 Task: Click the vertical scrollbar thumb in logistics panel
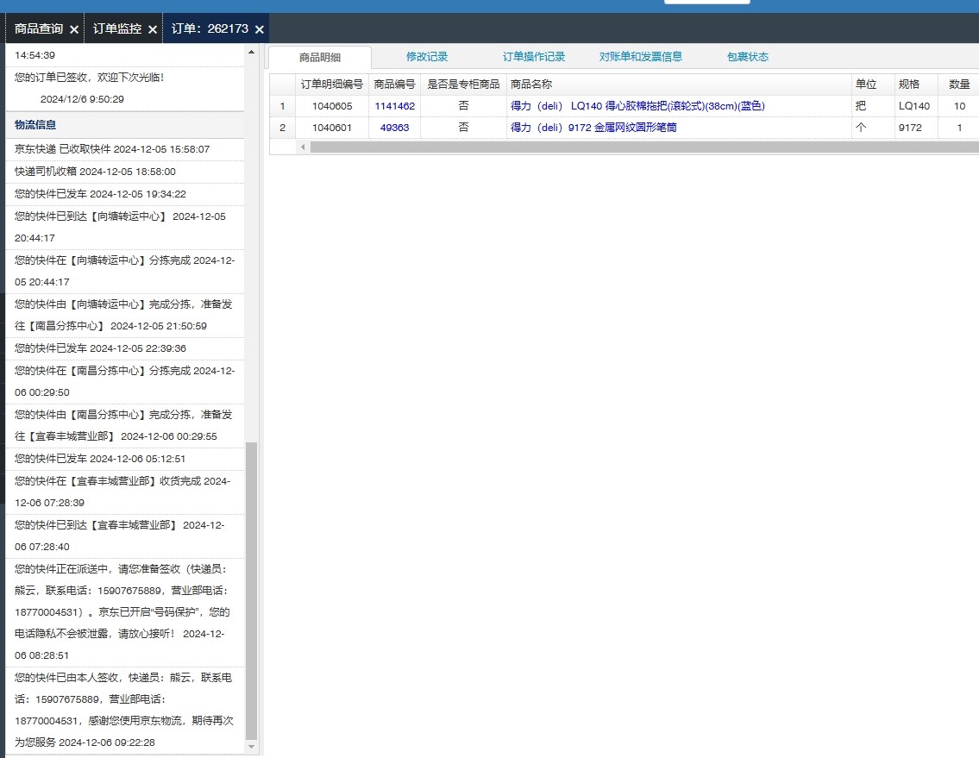[x=252, y=591]
